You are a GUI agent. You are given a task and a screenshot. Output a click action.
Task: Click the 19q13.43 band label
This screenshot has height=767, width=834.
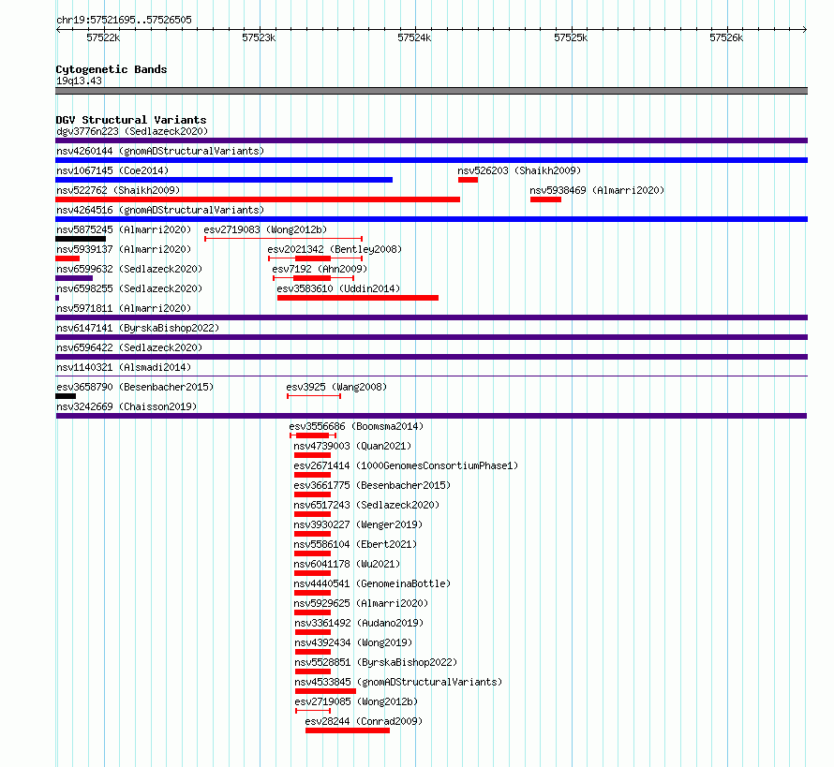80,81
